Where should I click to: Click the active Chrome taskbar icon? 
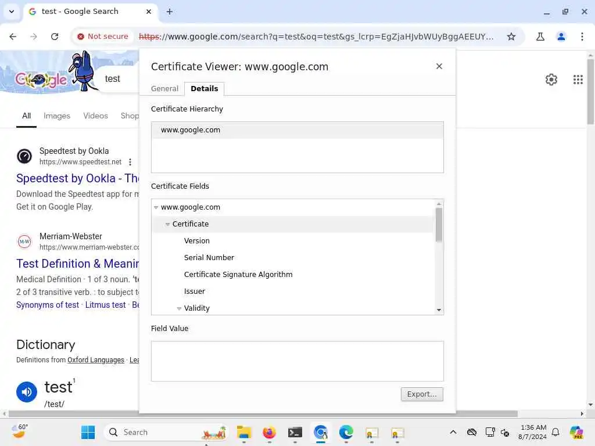[321, 432]
